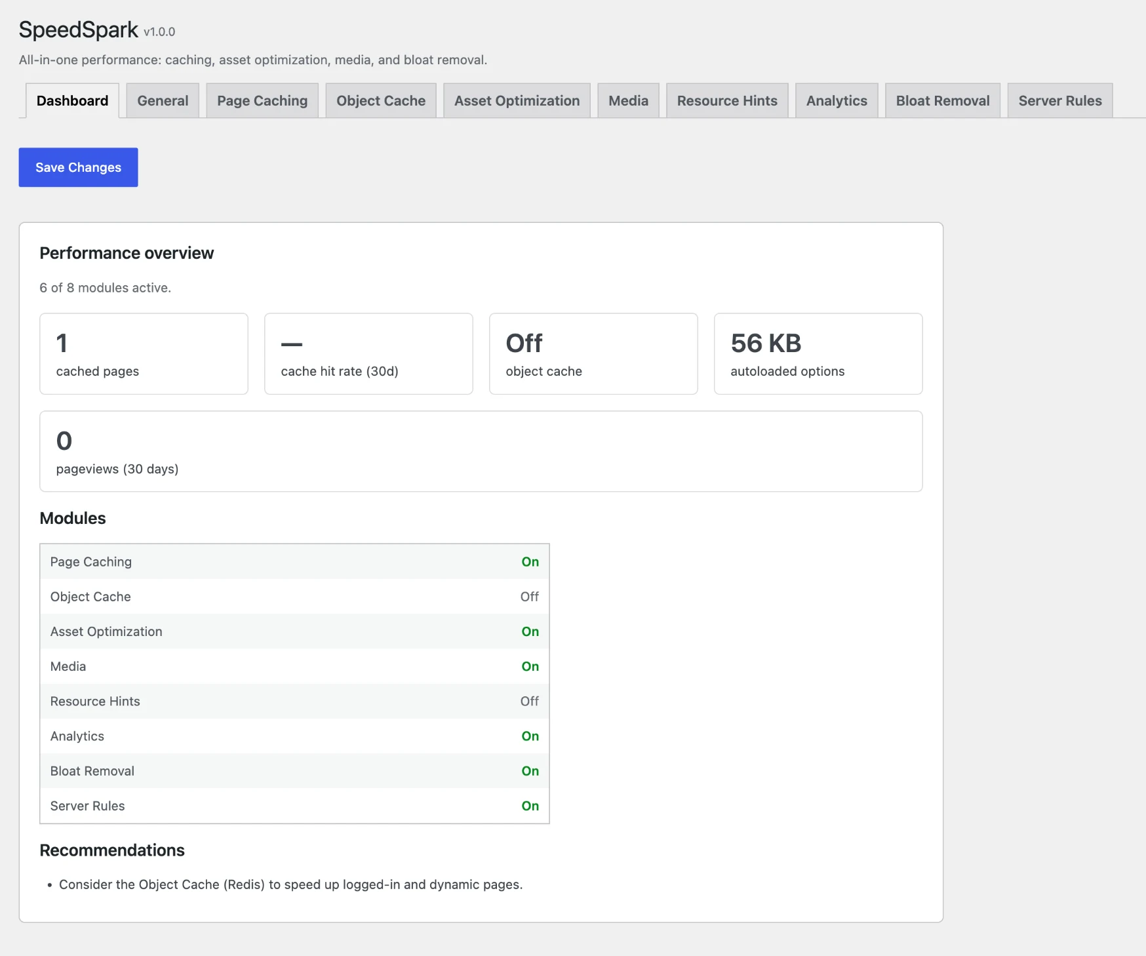Click the Asset Optimization module row label
Screen dimensions: 1146x956
tap(106, 631)
